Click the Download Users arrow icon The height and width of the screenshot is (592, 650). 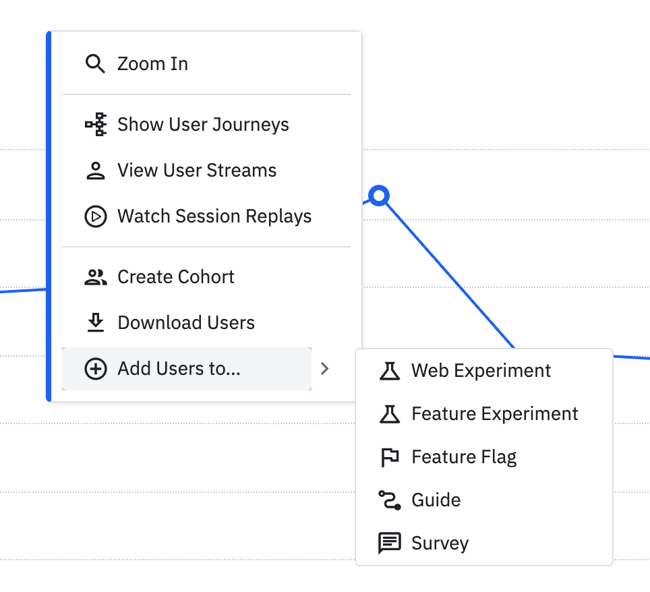coord(95,323)
